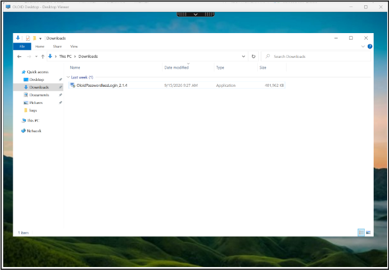Click the Properties quick access toolbar icon
Viewport: 389px width, 270px height.
click(x=28, y=38)
